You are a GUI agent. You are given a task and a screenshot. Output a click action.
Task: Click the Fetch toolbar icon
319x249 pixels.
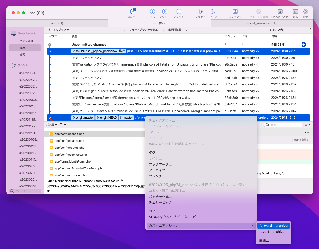(179, 12)
